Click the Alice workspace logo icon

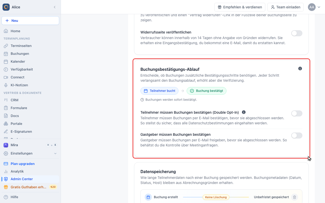click(x=6, y=7)
